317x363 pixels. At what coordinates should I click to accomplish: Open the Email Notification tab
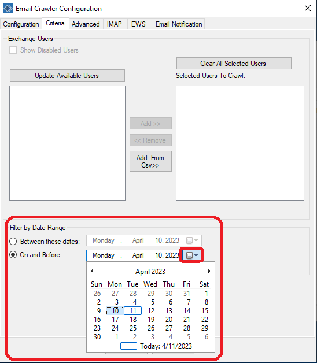coord(179,24)
